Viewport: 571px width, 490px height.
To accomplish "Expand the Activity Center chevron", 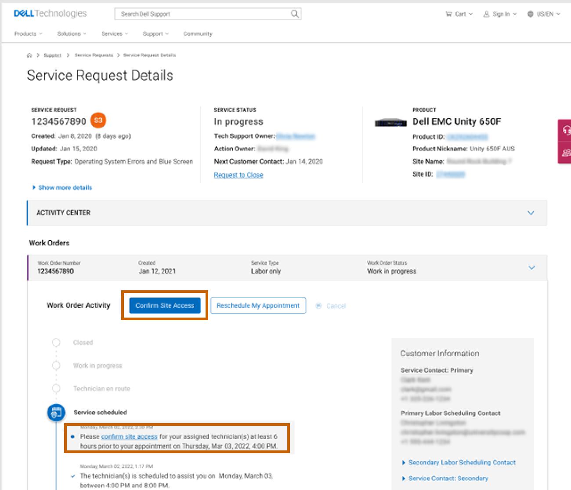I will click(x=531, y=213).
